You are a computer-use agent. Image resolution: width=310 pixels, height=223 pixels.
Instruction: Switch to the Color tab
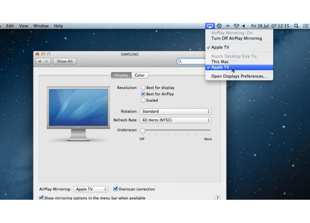(139, 75)
